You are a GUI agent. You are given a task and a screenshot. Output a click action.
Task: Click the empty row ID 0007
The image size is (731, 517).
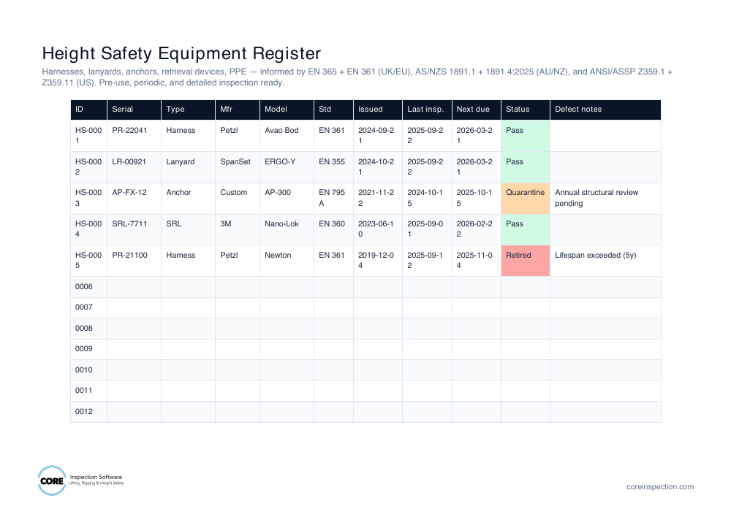tap(88, 308)
